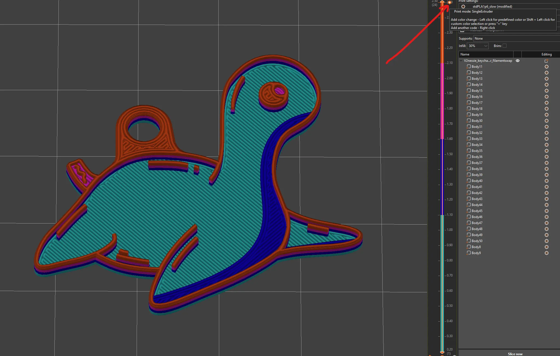This screenshot has width=560, height=356.
Task: Select Body48 in the object list
Action: (477, 229)
